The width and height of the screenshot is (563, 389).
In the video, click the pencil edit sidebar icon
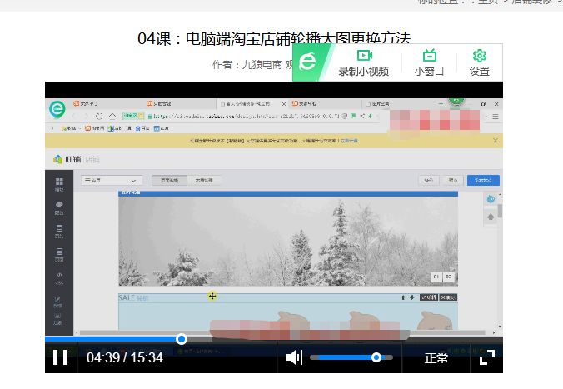(x=57, y=302)
